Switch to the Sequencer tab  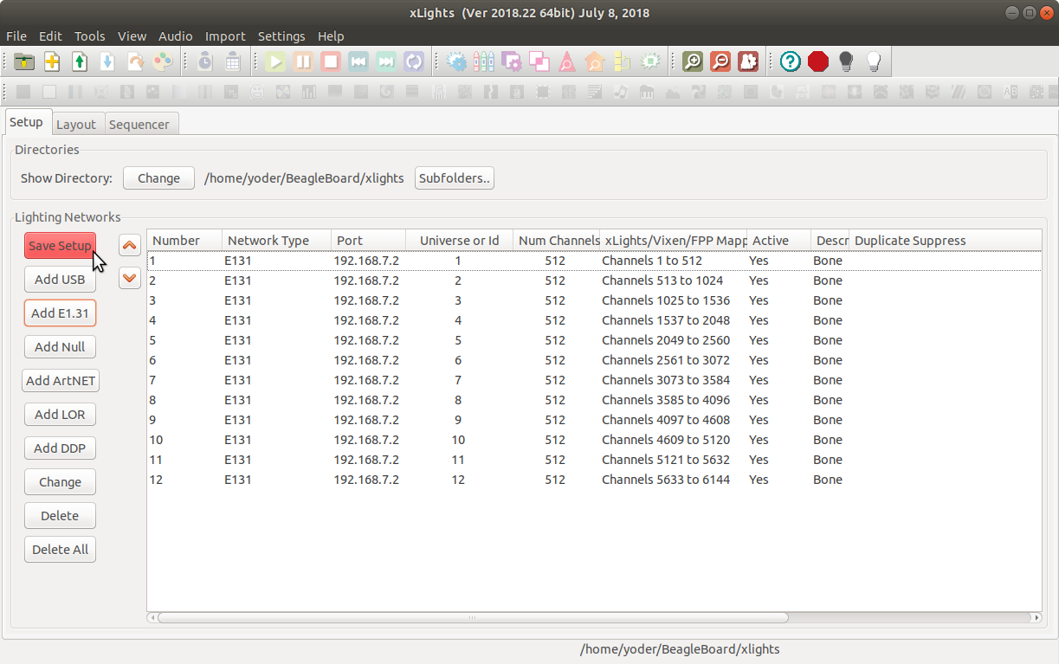pyautogui.click(x=139, y=124)
